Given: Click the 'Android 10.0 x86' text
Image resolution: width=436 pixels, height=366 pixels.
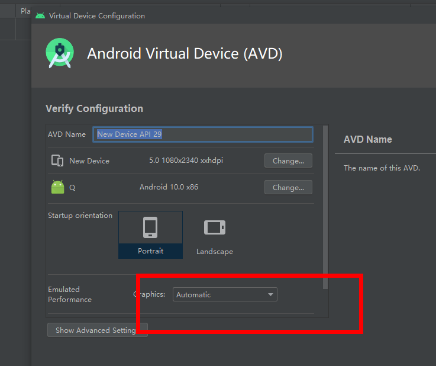Looking at the screenshot, I should [x=169, y=187].
